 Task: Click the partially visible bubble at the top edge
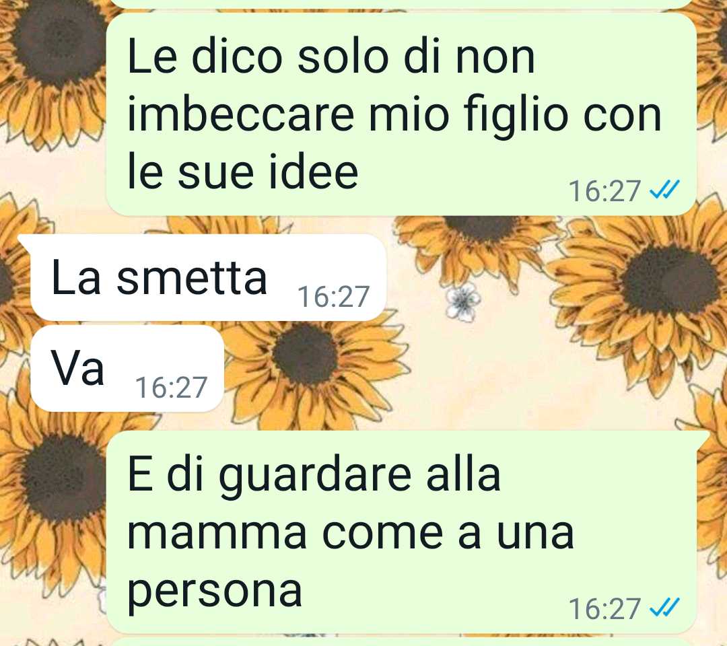coord(401,4)
